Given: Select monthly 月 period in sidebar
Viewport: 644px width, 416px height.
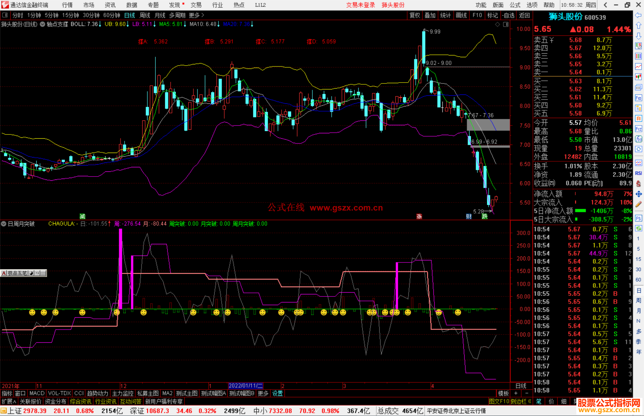Looking at the screenshot, I should [638, 311].
